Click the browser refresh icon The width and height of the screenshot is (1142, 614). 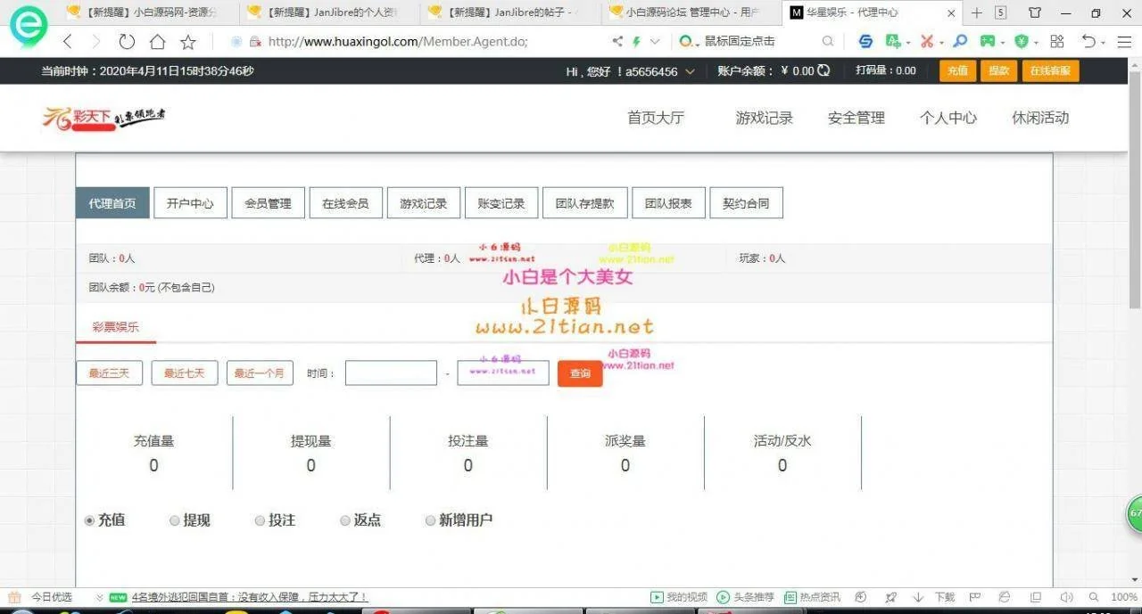coord(127,42)
